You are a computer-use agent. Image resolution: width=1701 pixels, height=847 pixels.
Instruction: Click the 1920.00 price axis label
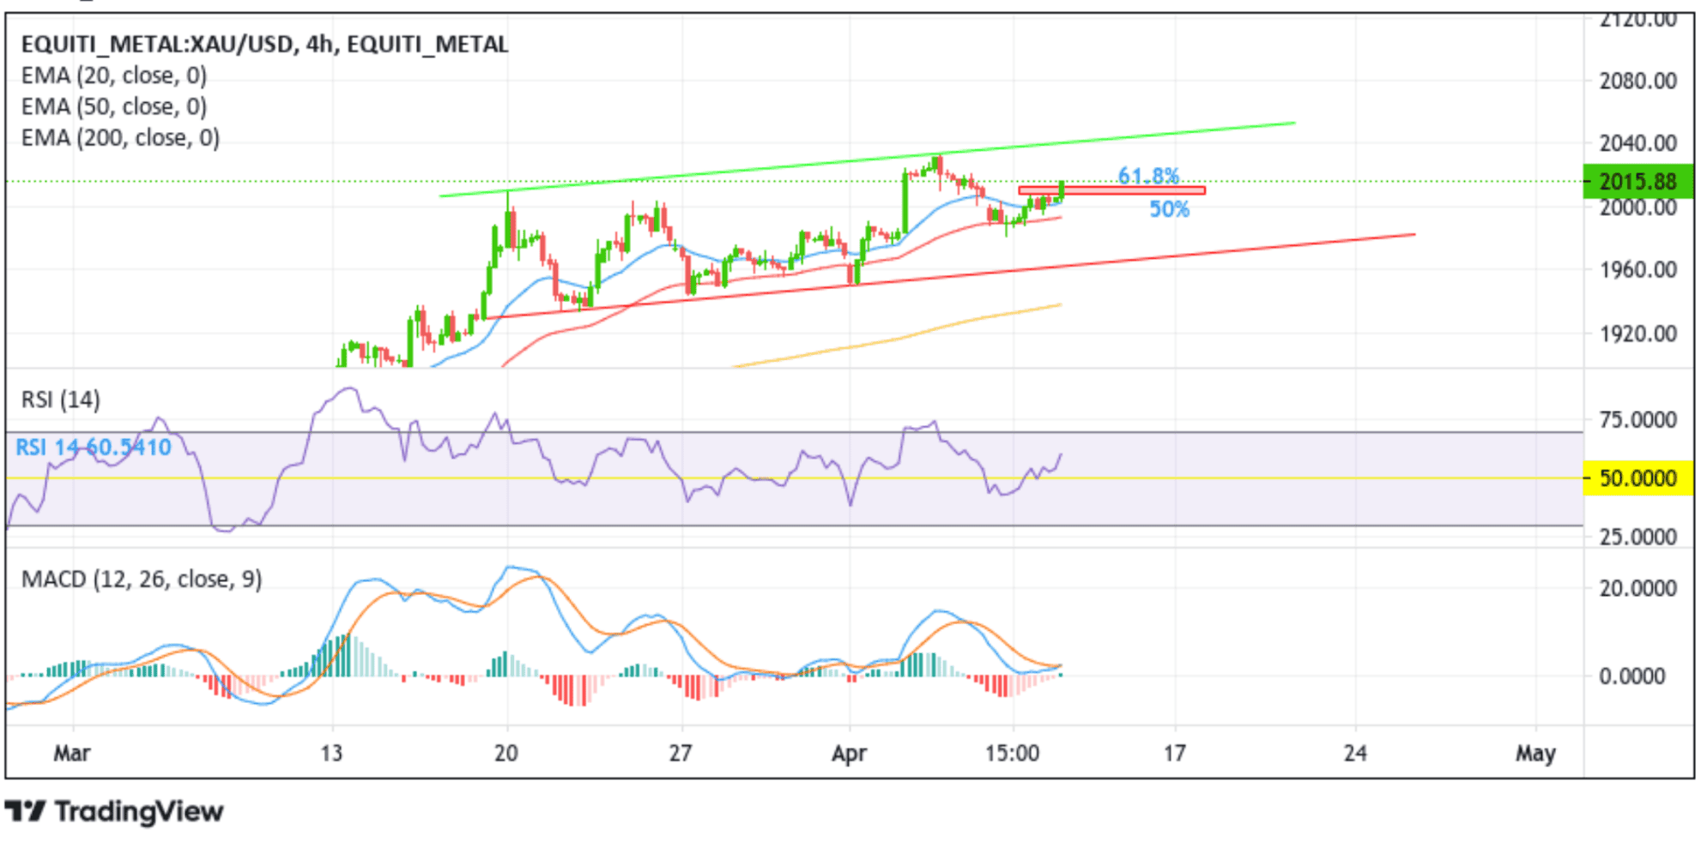(1637, 333)
